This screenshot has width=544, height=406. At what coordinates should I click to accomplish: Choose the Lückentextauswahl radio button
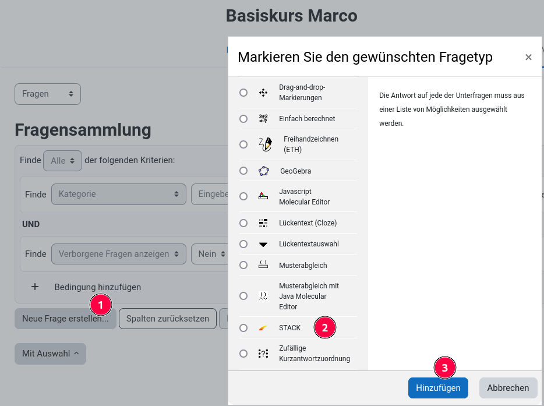(243, 243)
